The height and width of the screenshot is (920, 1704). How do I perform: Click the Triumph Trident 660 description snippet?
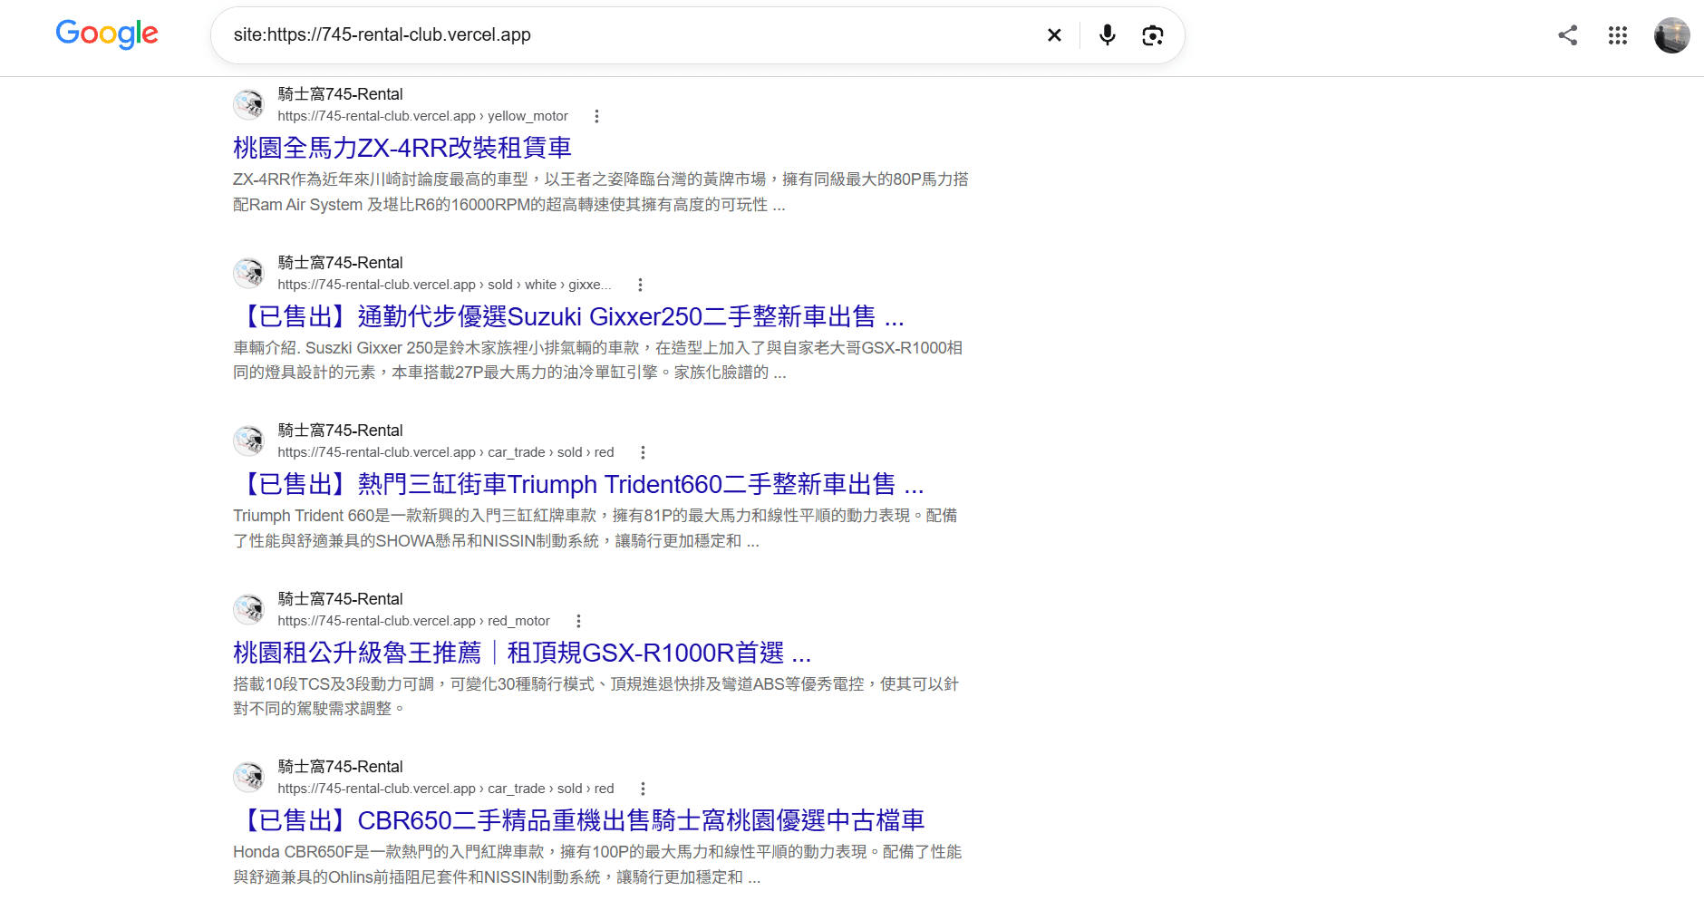tap(595, 528)
